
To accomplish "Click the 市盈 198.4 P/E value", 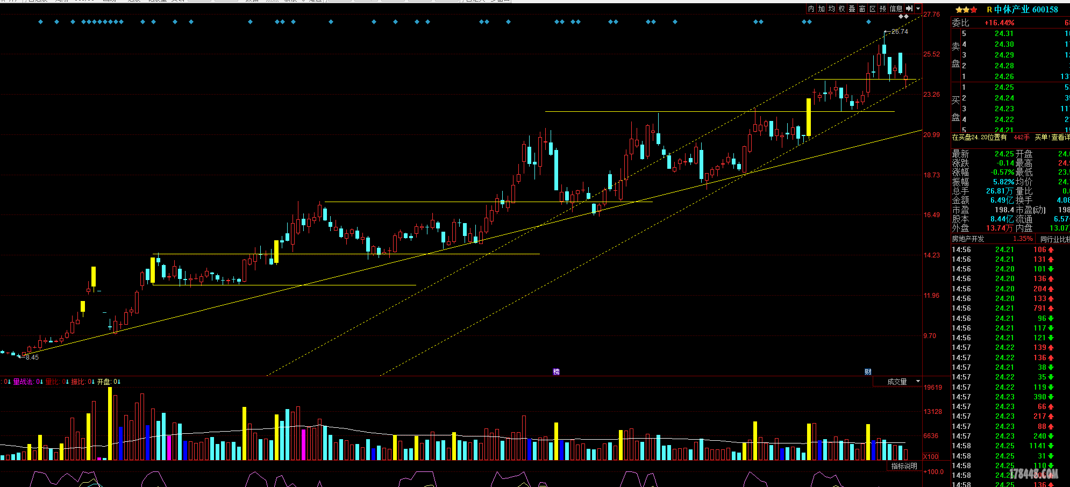I will 1004,210.
